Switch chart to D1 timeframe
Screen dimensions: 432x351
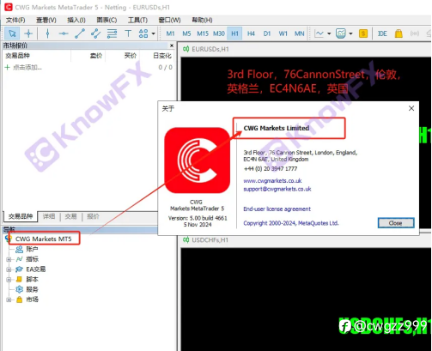pyautogui.click(x=267, y=33)
